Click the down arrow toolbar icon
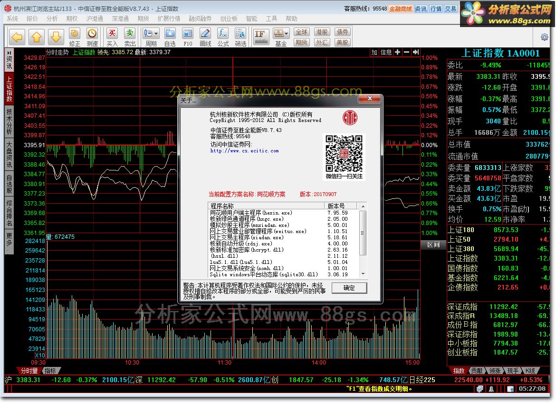556x403 pixels. click(x=56, y=37)
